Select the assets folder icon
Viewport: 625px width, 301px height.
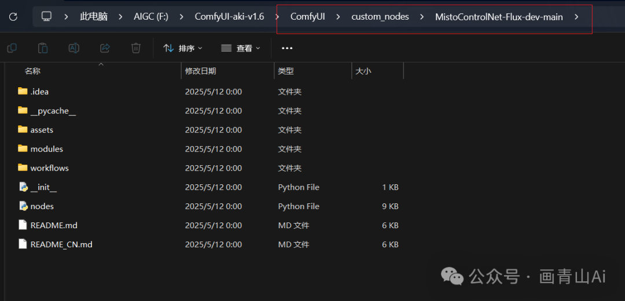23,130
